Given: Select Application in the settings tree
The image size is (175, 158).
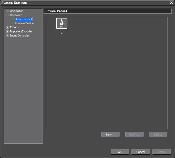Looking at the screenshot, I should point(17,11).
